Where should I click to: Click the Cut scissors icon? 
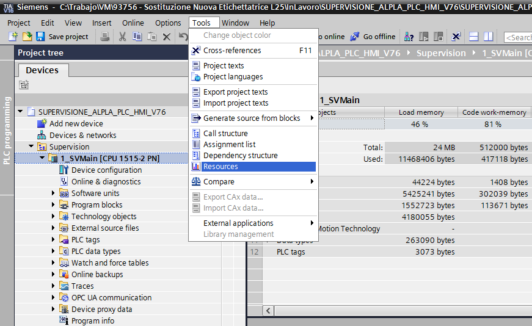(x=123, y=36)
